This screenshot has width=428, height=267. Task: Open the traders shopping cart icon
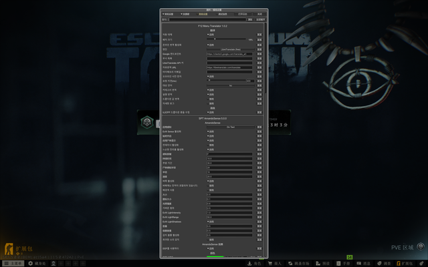(270, 264)
